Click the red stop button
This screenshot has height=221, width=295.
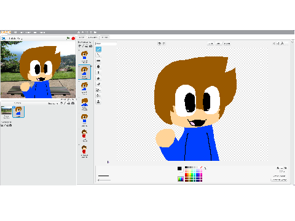click(73, 38)
